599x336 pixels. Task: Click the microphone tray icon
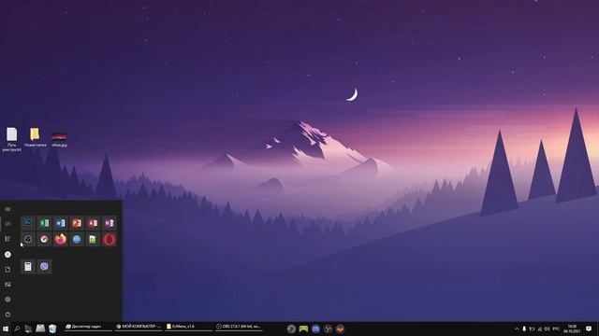(524, 329)
